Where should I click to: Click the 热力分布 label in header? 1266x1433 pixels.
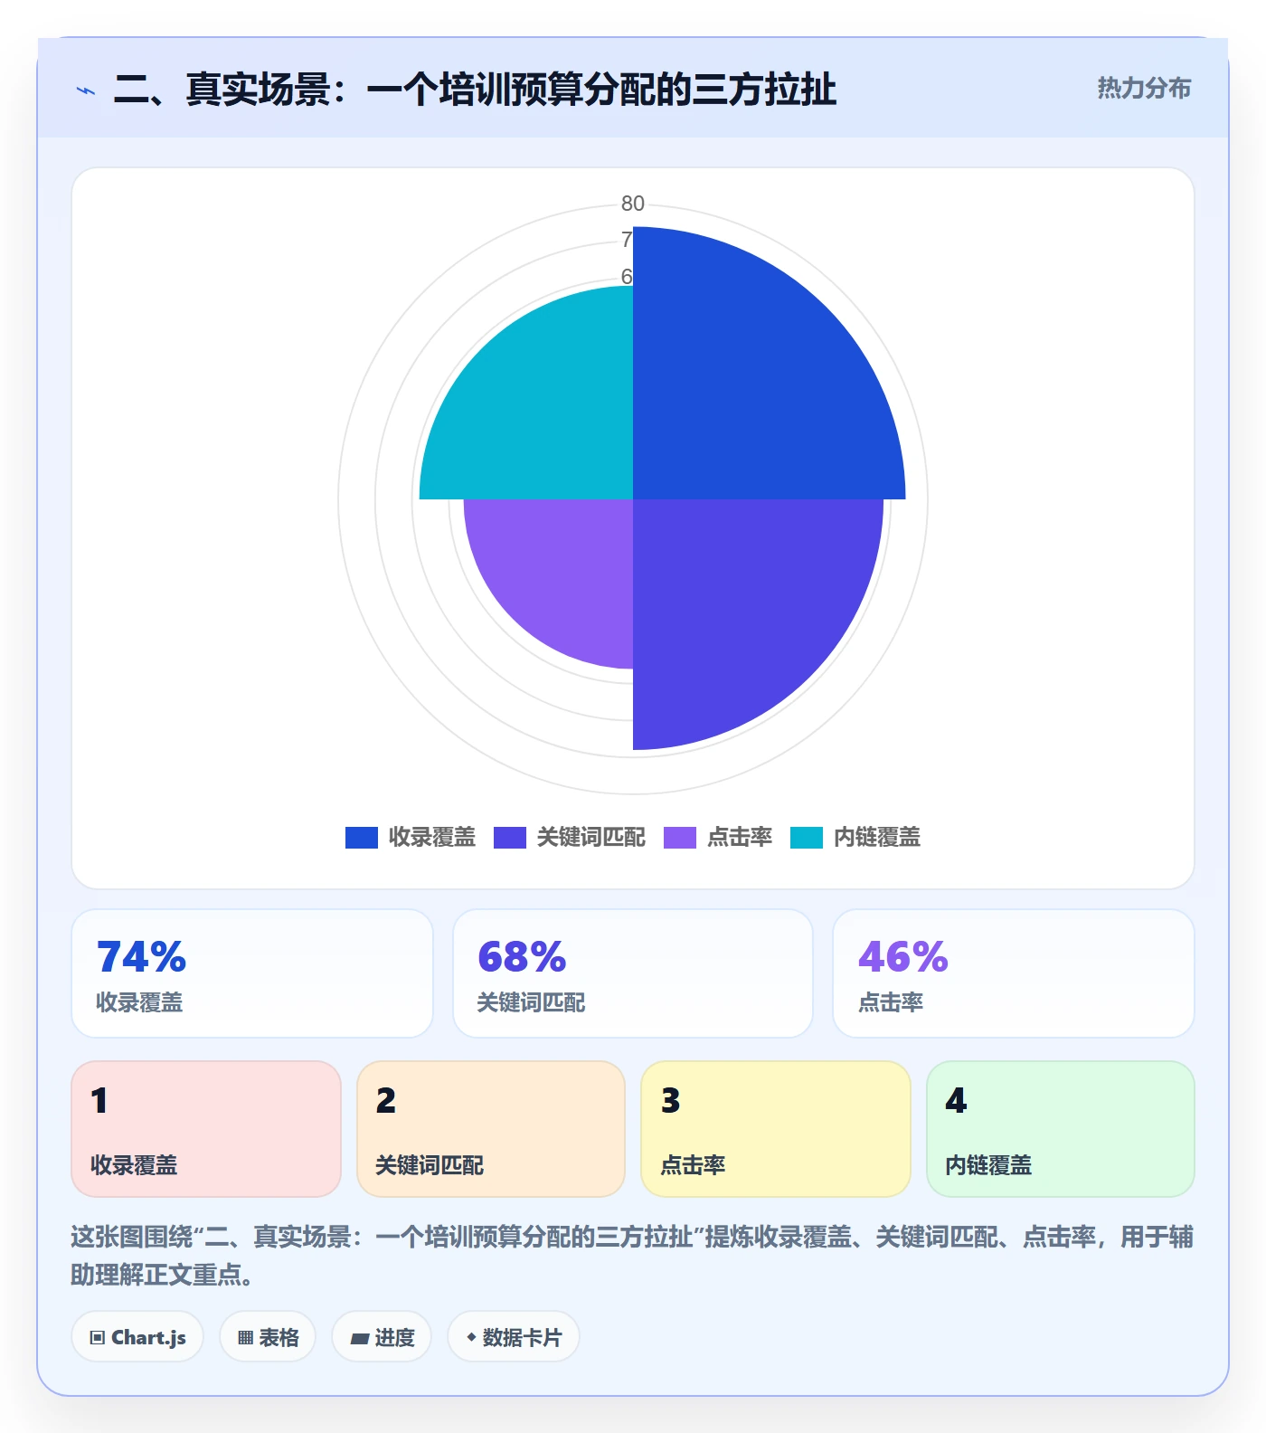1144,88
